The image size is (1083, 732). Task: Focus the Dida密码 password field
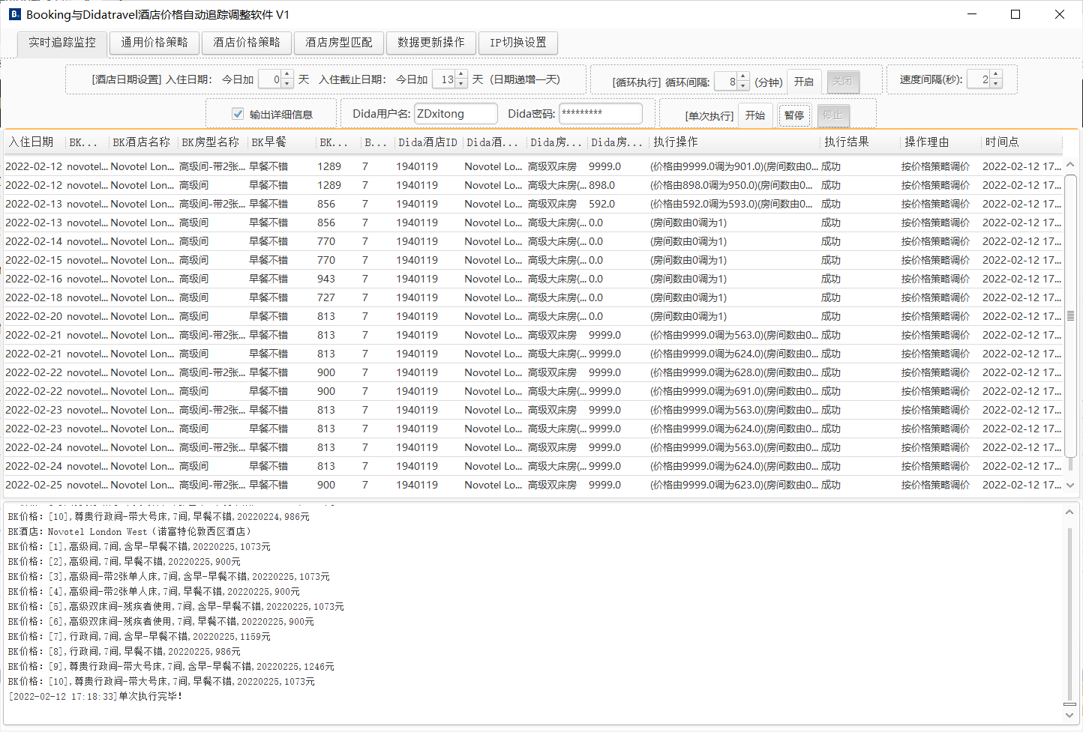[600, 114]
